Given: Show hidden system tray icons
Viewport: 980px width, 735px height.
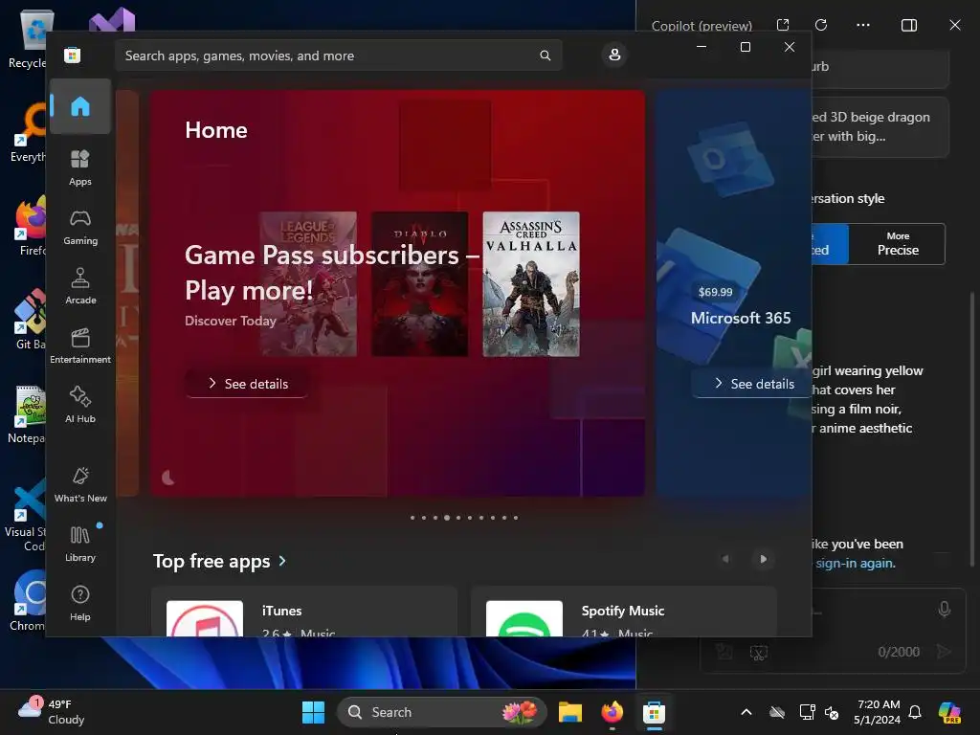Looking at the screenshot, I should click(x=746, y=712).
